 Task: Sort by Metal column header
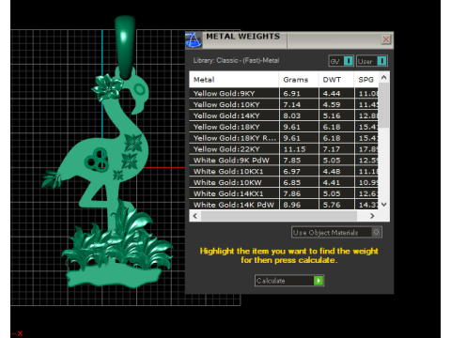234,80
